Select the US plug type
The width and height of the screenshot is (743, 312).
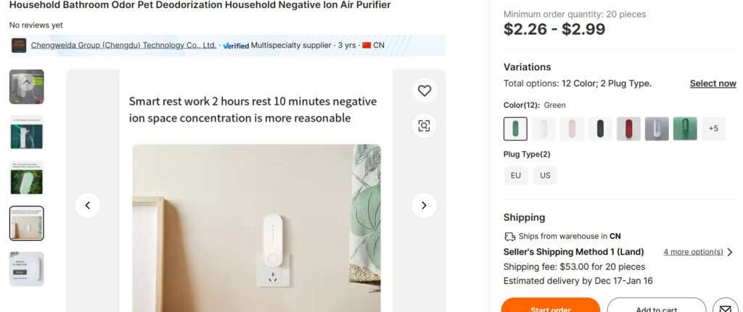(545, 175)
